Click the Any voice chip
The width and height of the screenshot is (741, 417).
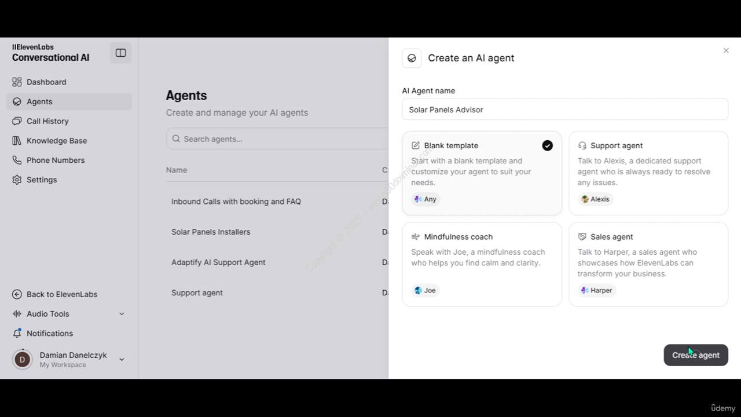(425, 199)
